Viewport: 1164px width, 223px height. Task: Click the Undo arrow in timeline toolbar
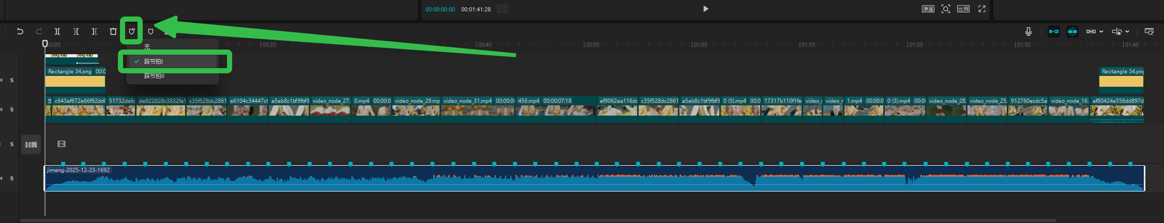20,31
